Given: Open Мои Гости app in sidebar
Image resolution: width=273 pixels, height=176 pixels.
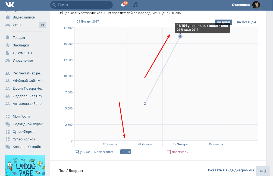Looking at the screenshot, I should 21,117.
